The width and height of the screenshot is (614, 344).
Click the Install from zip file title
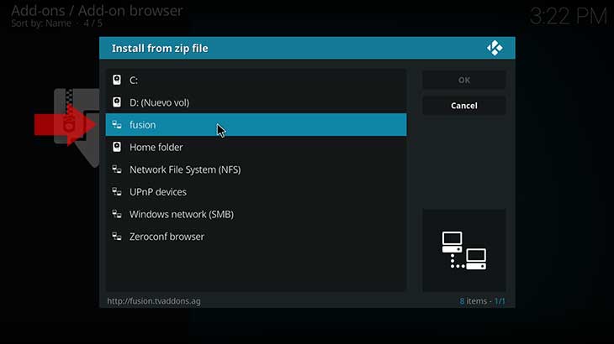tap(160, 49)
